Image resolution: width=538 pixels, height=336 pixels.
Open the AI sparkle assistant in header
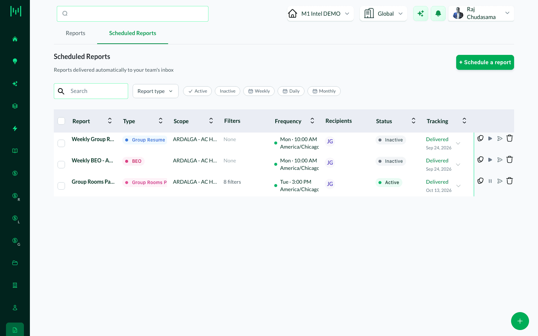click(421, 13)
